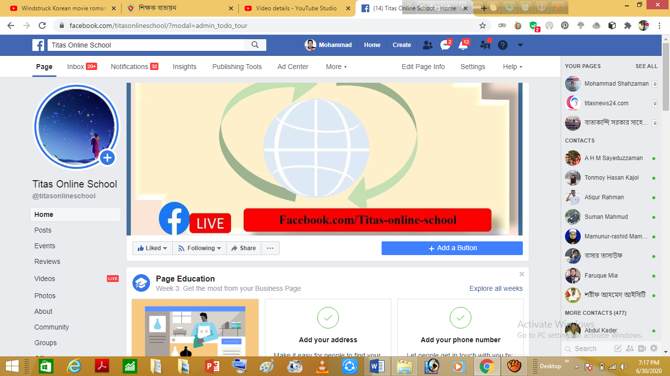This screenshot has width=670, height=376.
Task: Open the Pinterest browser extension
Action: [565, 25]
